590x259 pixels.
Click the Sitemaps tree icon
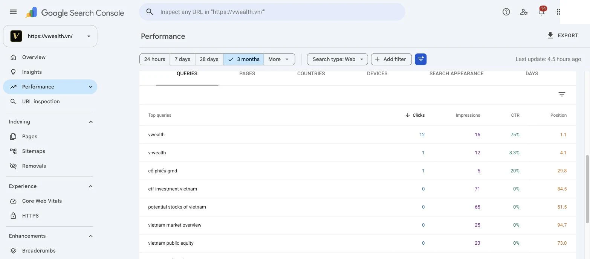pos(13,151)
